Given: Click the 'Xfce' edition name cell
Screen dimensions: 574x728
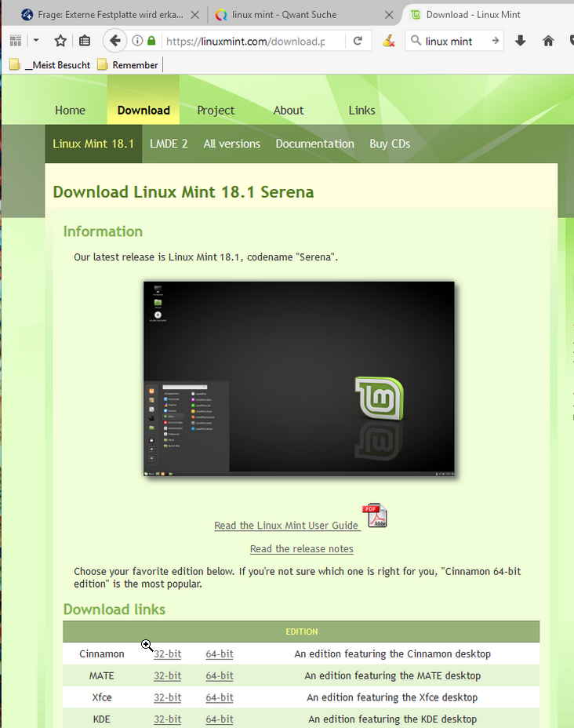Looking at the screenshot, I should click(102, 697).
